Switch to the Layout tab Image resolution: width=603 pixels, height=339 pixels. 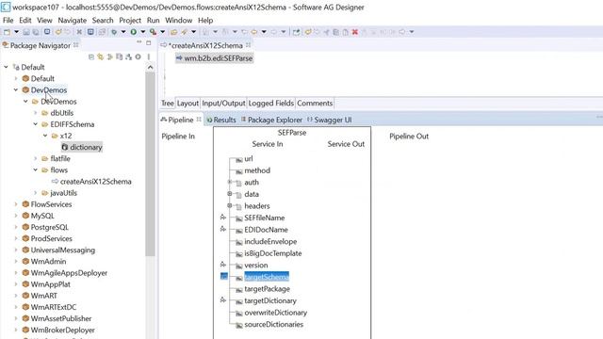click(x=187, y=103)
